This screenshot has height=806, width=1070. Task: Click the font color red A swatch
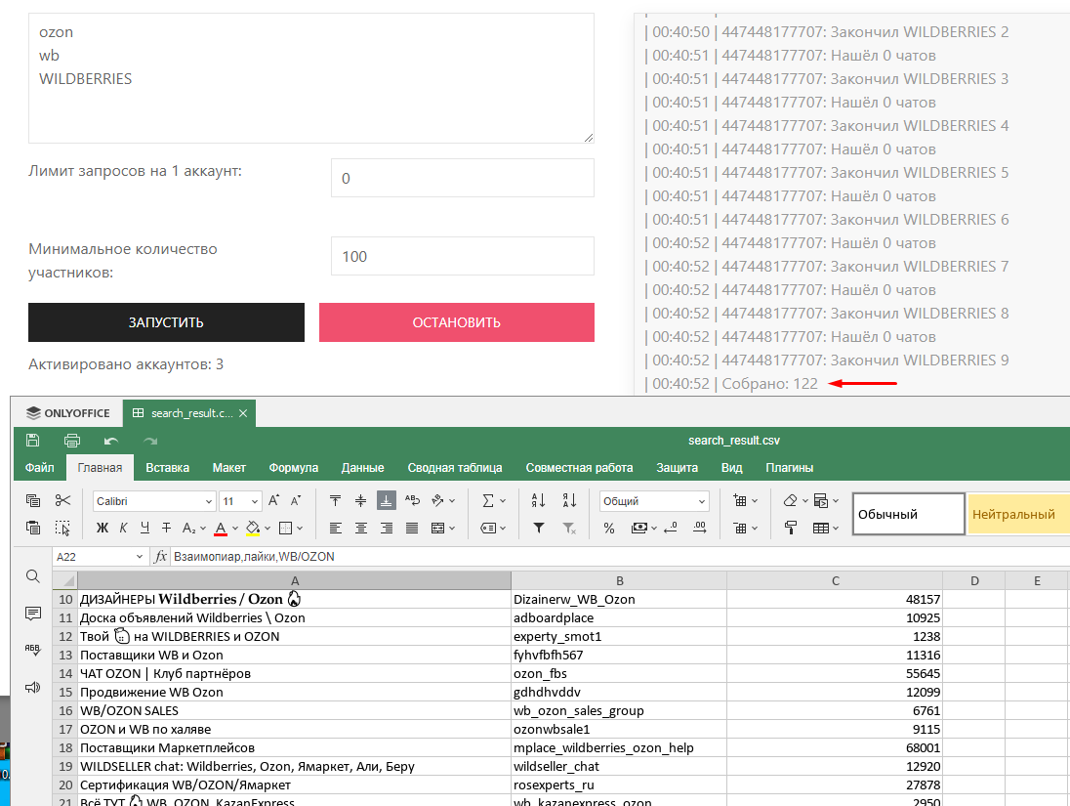tap(221, 529)
